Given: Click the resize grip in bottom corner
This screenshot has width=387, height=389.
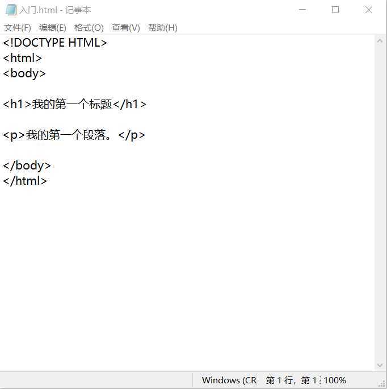Looking at the screenshot, I should point(382,384).
